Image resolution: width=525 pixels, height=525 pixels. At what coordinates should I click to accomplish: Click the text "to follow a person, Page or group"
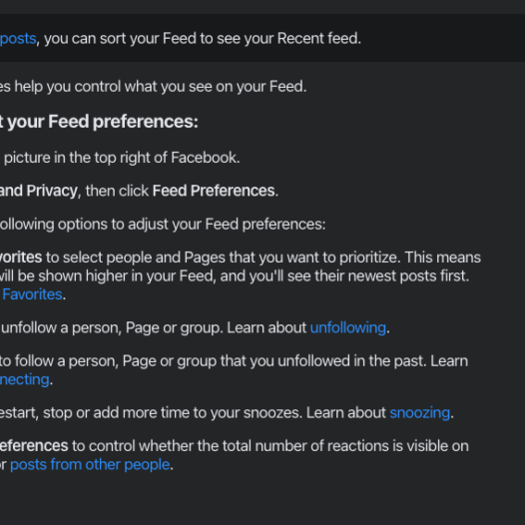108,361
